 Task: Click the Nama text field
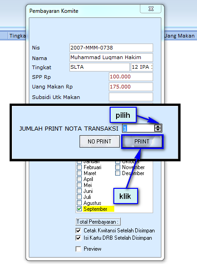pos(111,57)
